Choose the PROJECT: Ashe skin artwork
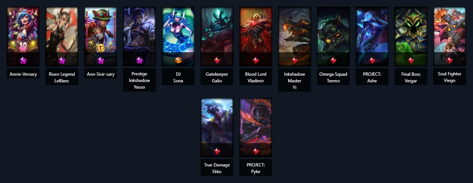The width and height of the screenshot is (473, 183). [372, 36]
